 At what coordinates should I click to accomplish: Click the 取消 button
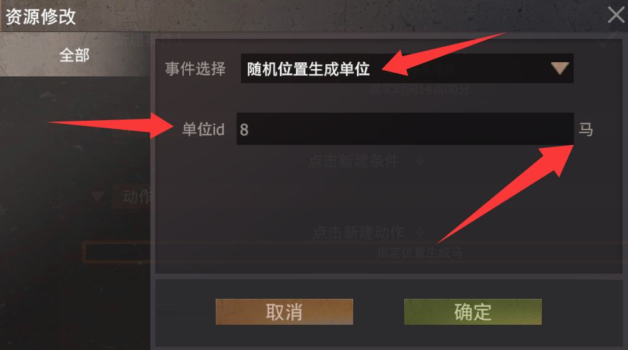284,312
